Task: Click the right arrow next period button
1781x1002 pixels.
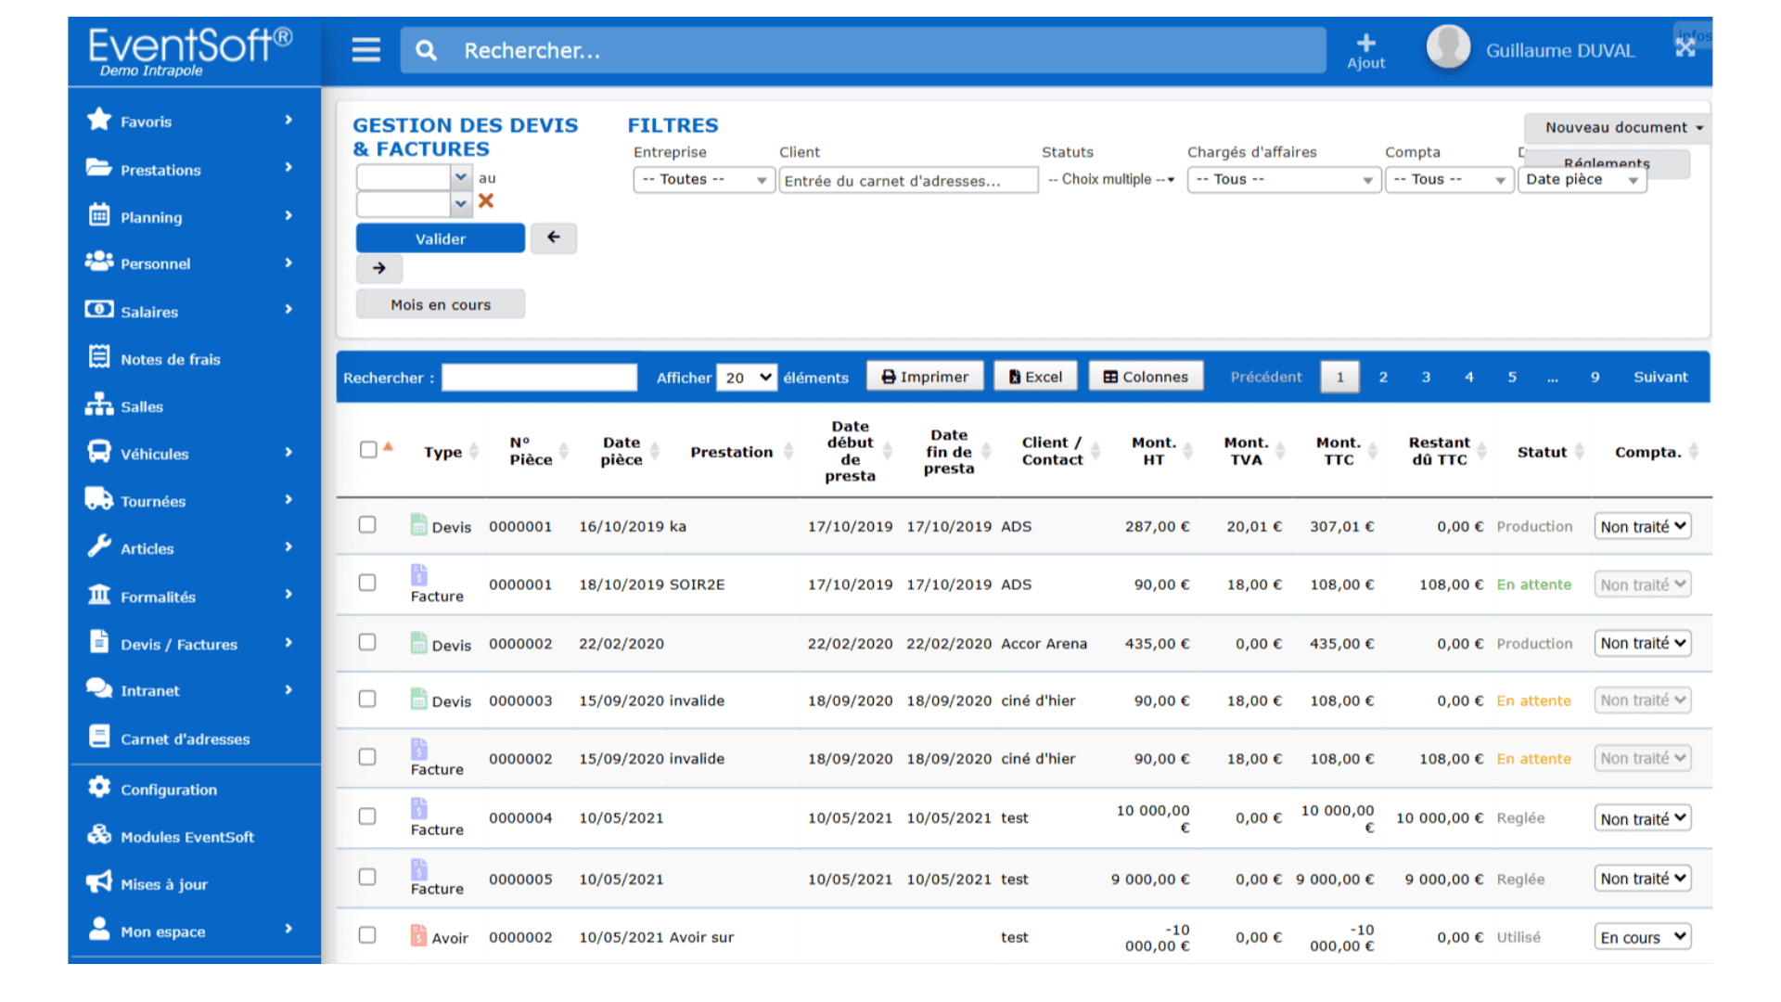Action: (x=379, y=269)
